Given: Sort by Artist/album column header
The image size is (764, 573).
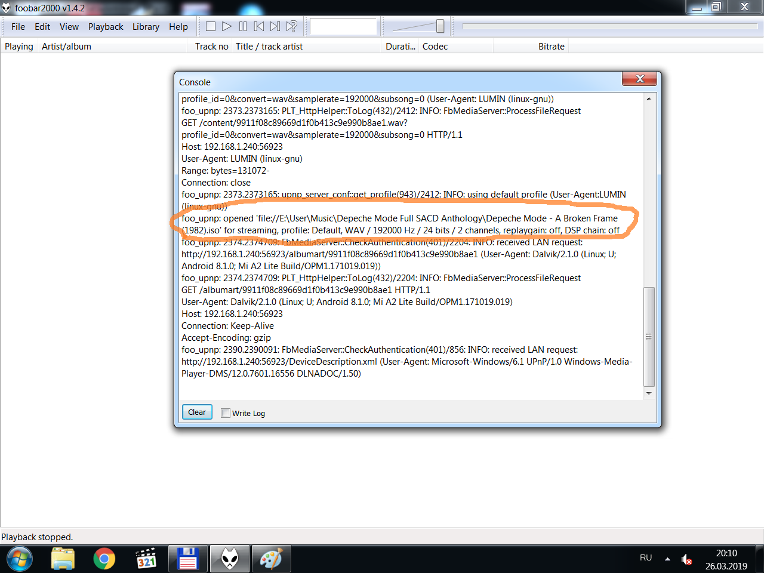Looking at the screenshot, I should click(112, 47).
